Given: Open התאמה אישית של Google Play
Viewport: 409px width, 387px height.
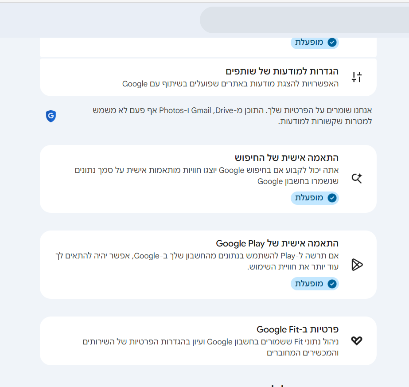Looking at the screenshot, I should (277, 243).
